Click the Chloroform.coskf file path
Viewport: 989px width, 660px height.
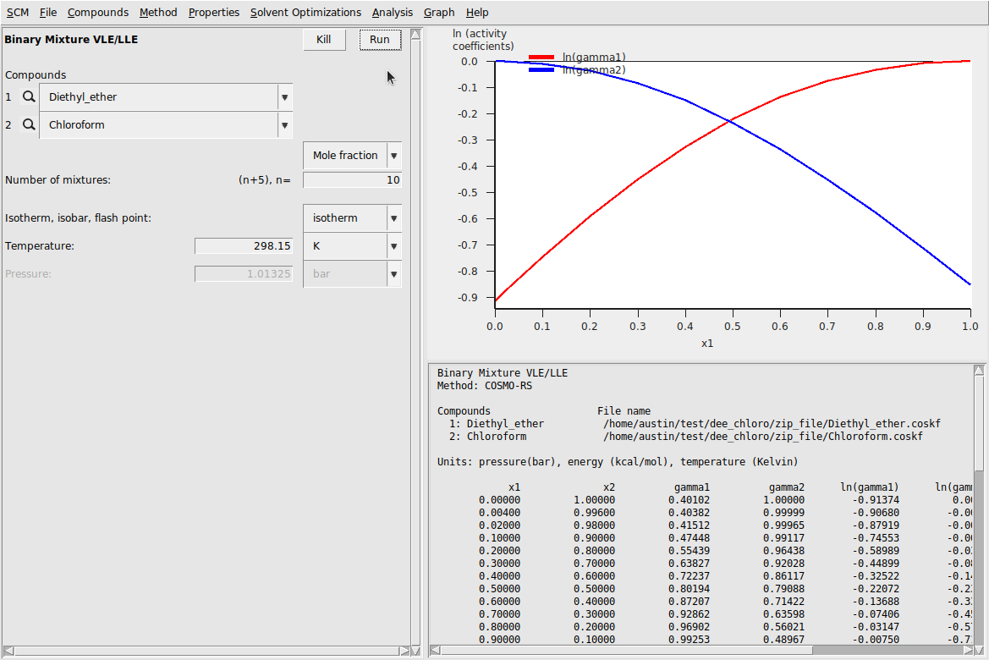762,436
